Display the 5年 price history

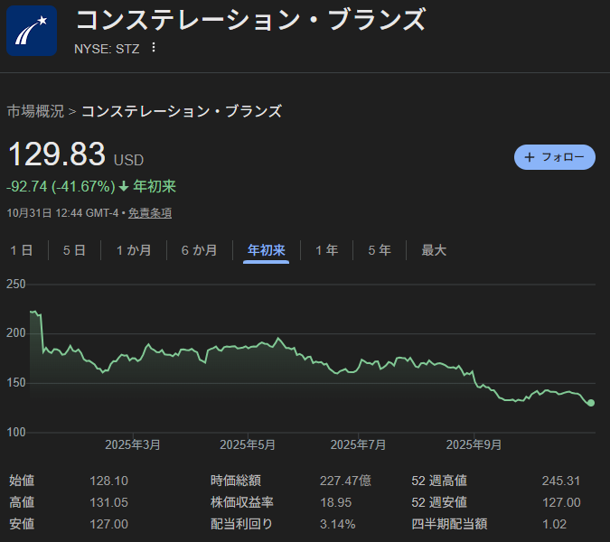coord(379,250)
